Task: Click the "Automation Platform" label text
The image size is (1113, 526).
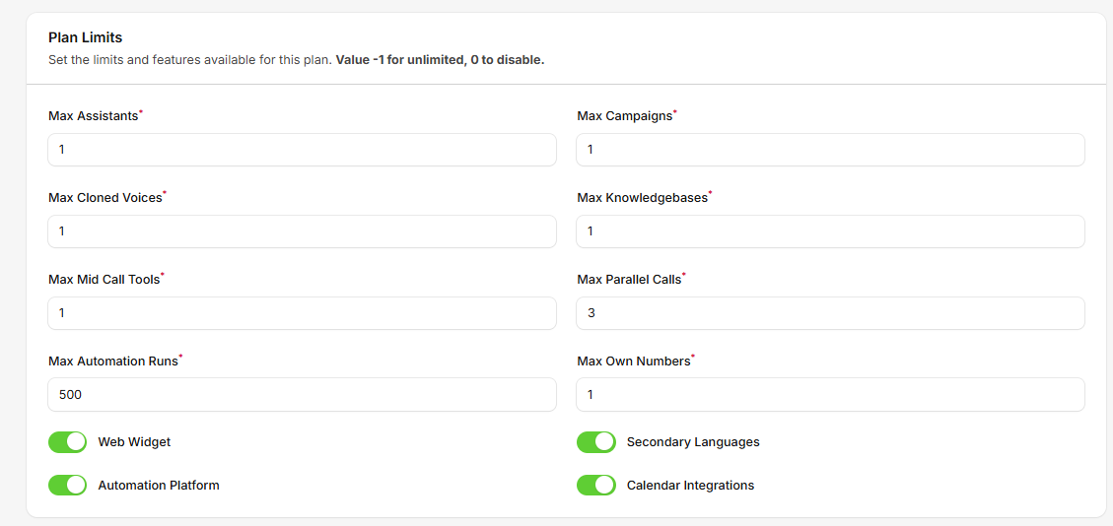Action: [159, 485]
